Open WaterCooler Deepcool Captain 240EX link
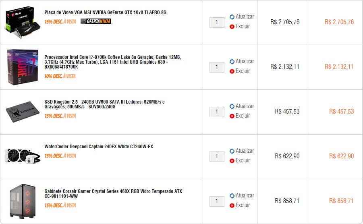 pos(99,147)
